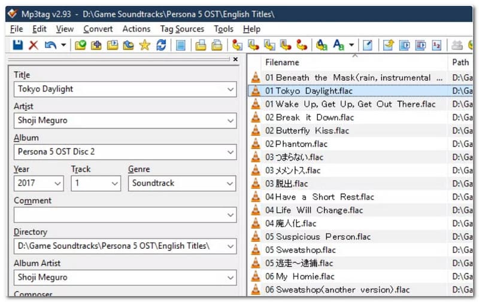The height and width of the screenshot is (302, 479).
Task: Open the Tools menu
Action: click(223, 29)
